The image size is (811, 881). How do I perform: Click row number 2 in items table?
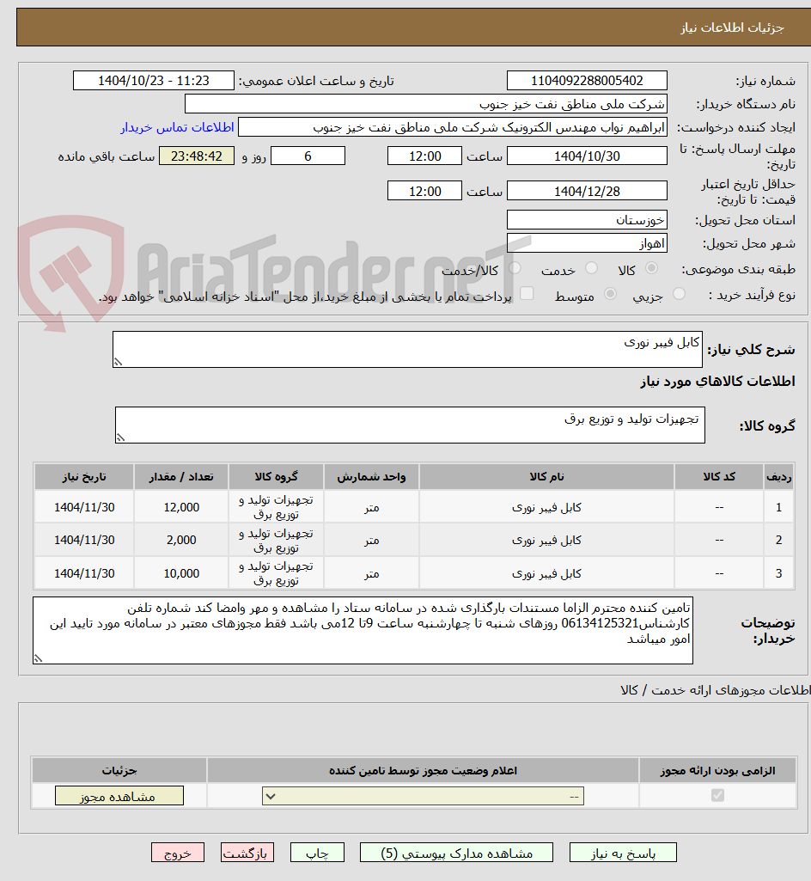click(x=779, y=540)
